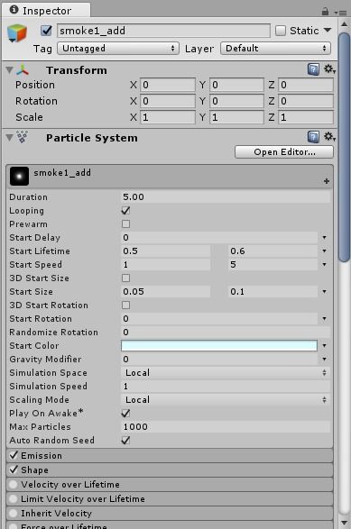351x529 pixels.
Task: Collapse the Transform component foldout
Action: (10, 70)
